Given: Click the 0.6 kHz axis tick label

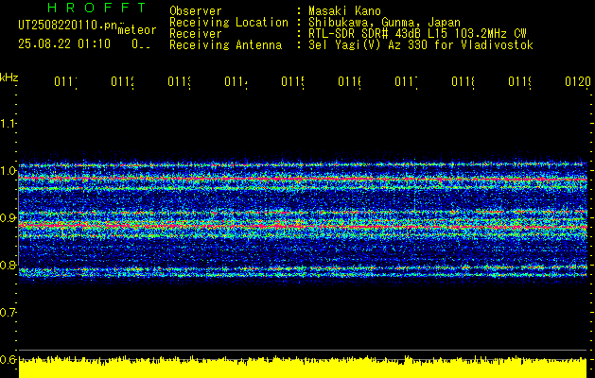Looking at the screenshot, I should click(8, 359).
